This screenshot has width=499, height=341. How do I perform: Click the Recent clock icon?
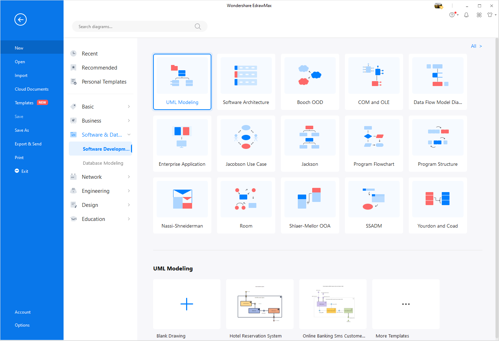[73, 53]
